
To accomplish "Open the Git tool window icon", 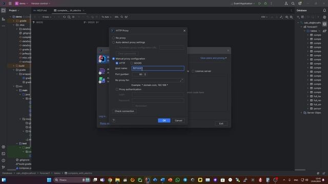I will click(x=4, y=167).
